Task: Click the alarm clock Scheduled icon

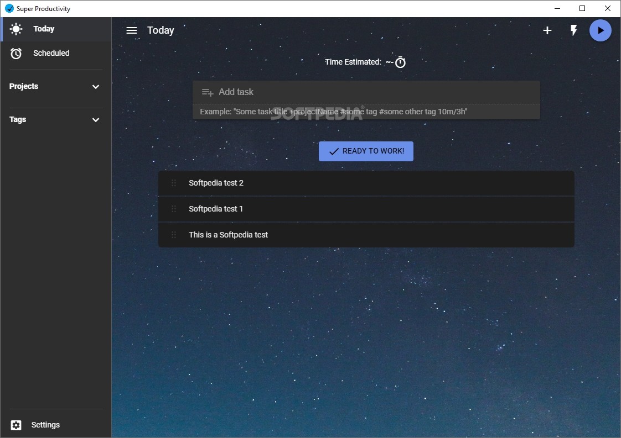Action: [x=16, y=54]
